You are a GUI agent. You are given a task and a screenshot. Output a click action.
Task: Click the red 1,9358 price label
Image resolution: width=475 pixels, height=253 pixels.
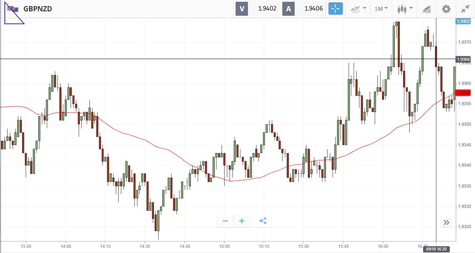coord(463,93)
